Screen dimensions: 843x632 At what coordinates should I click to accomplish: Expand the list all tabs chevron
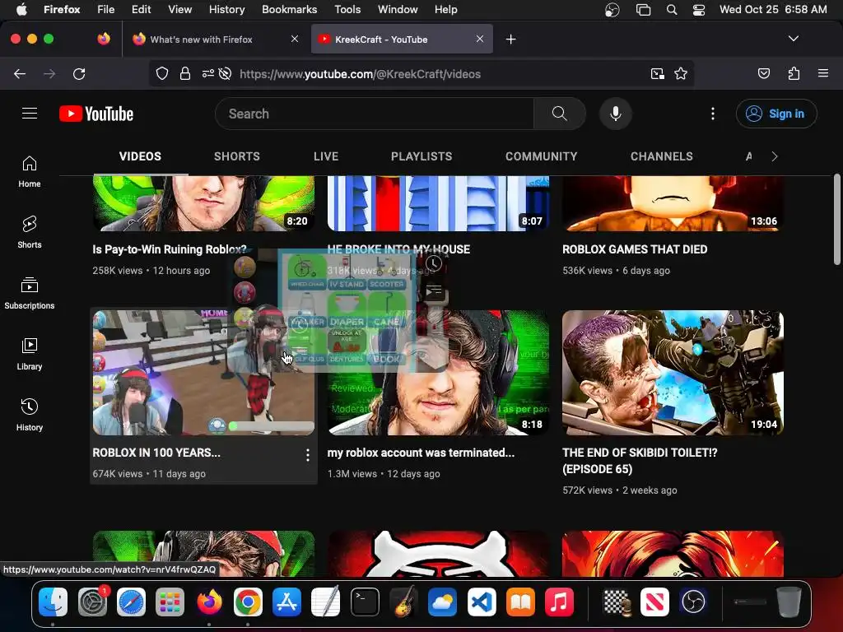pyautogui.click(x=793, y=39)
